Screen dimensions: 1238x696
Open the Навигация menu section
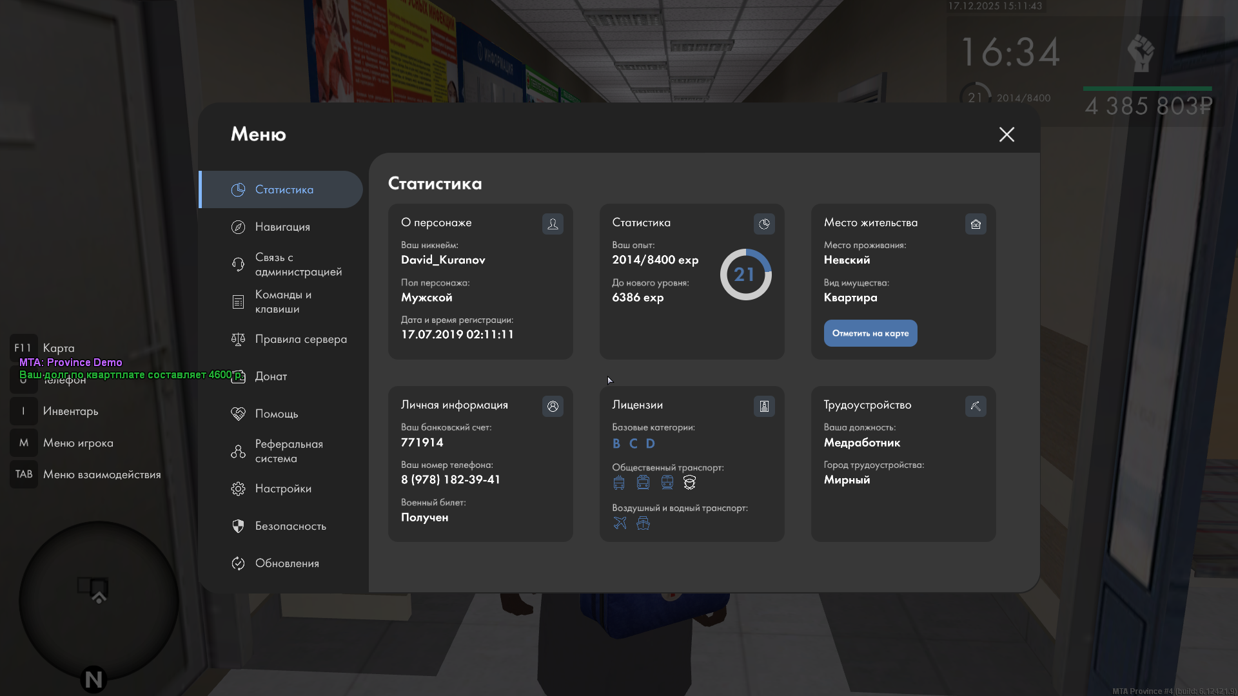coord(282,227)
